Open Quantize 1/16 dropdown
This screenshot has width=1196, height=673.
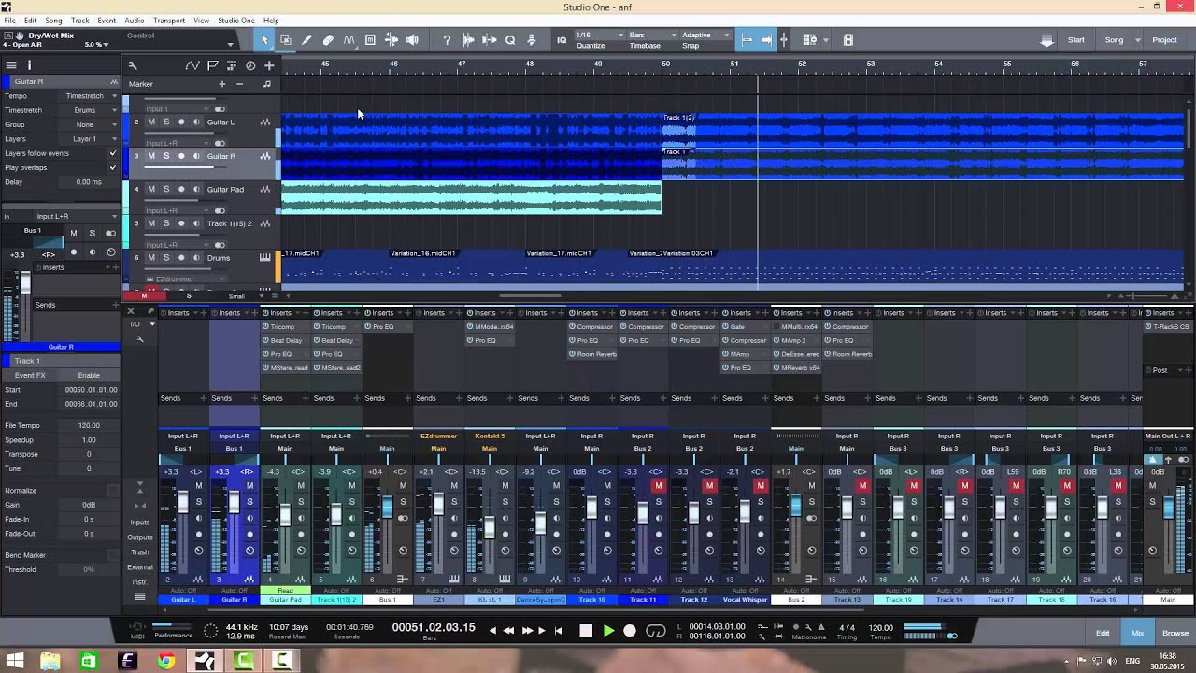click(600, 36)
